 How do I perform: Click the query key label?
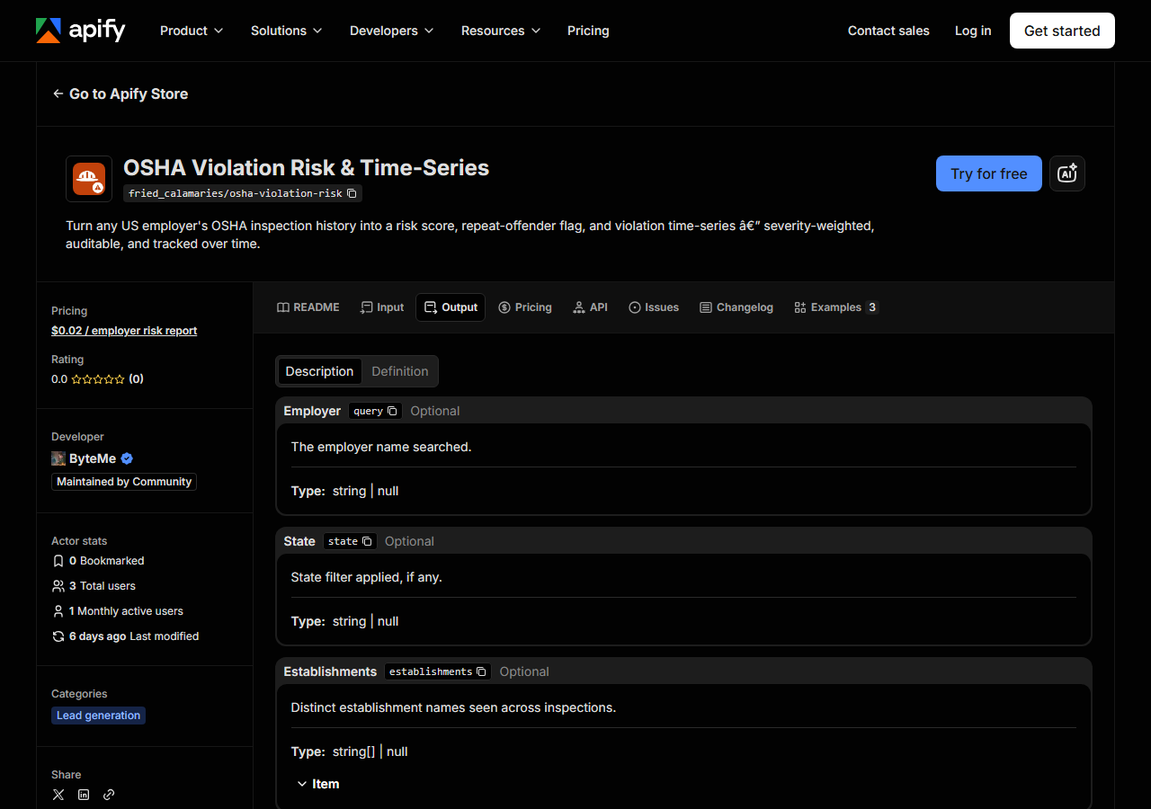pos(369,411)
